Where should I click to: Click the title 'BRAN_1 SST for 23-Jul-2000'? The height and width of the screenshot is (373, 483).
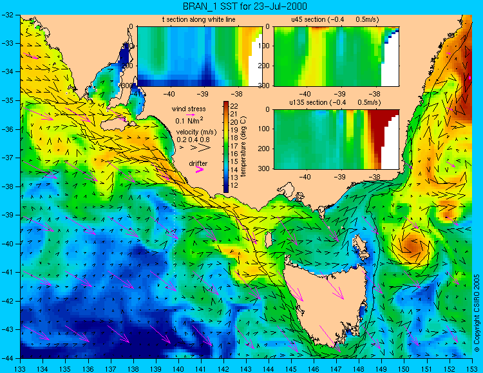tap(245, 6)
